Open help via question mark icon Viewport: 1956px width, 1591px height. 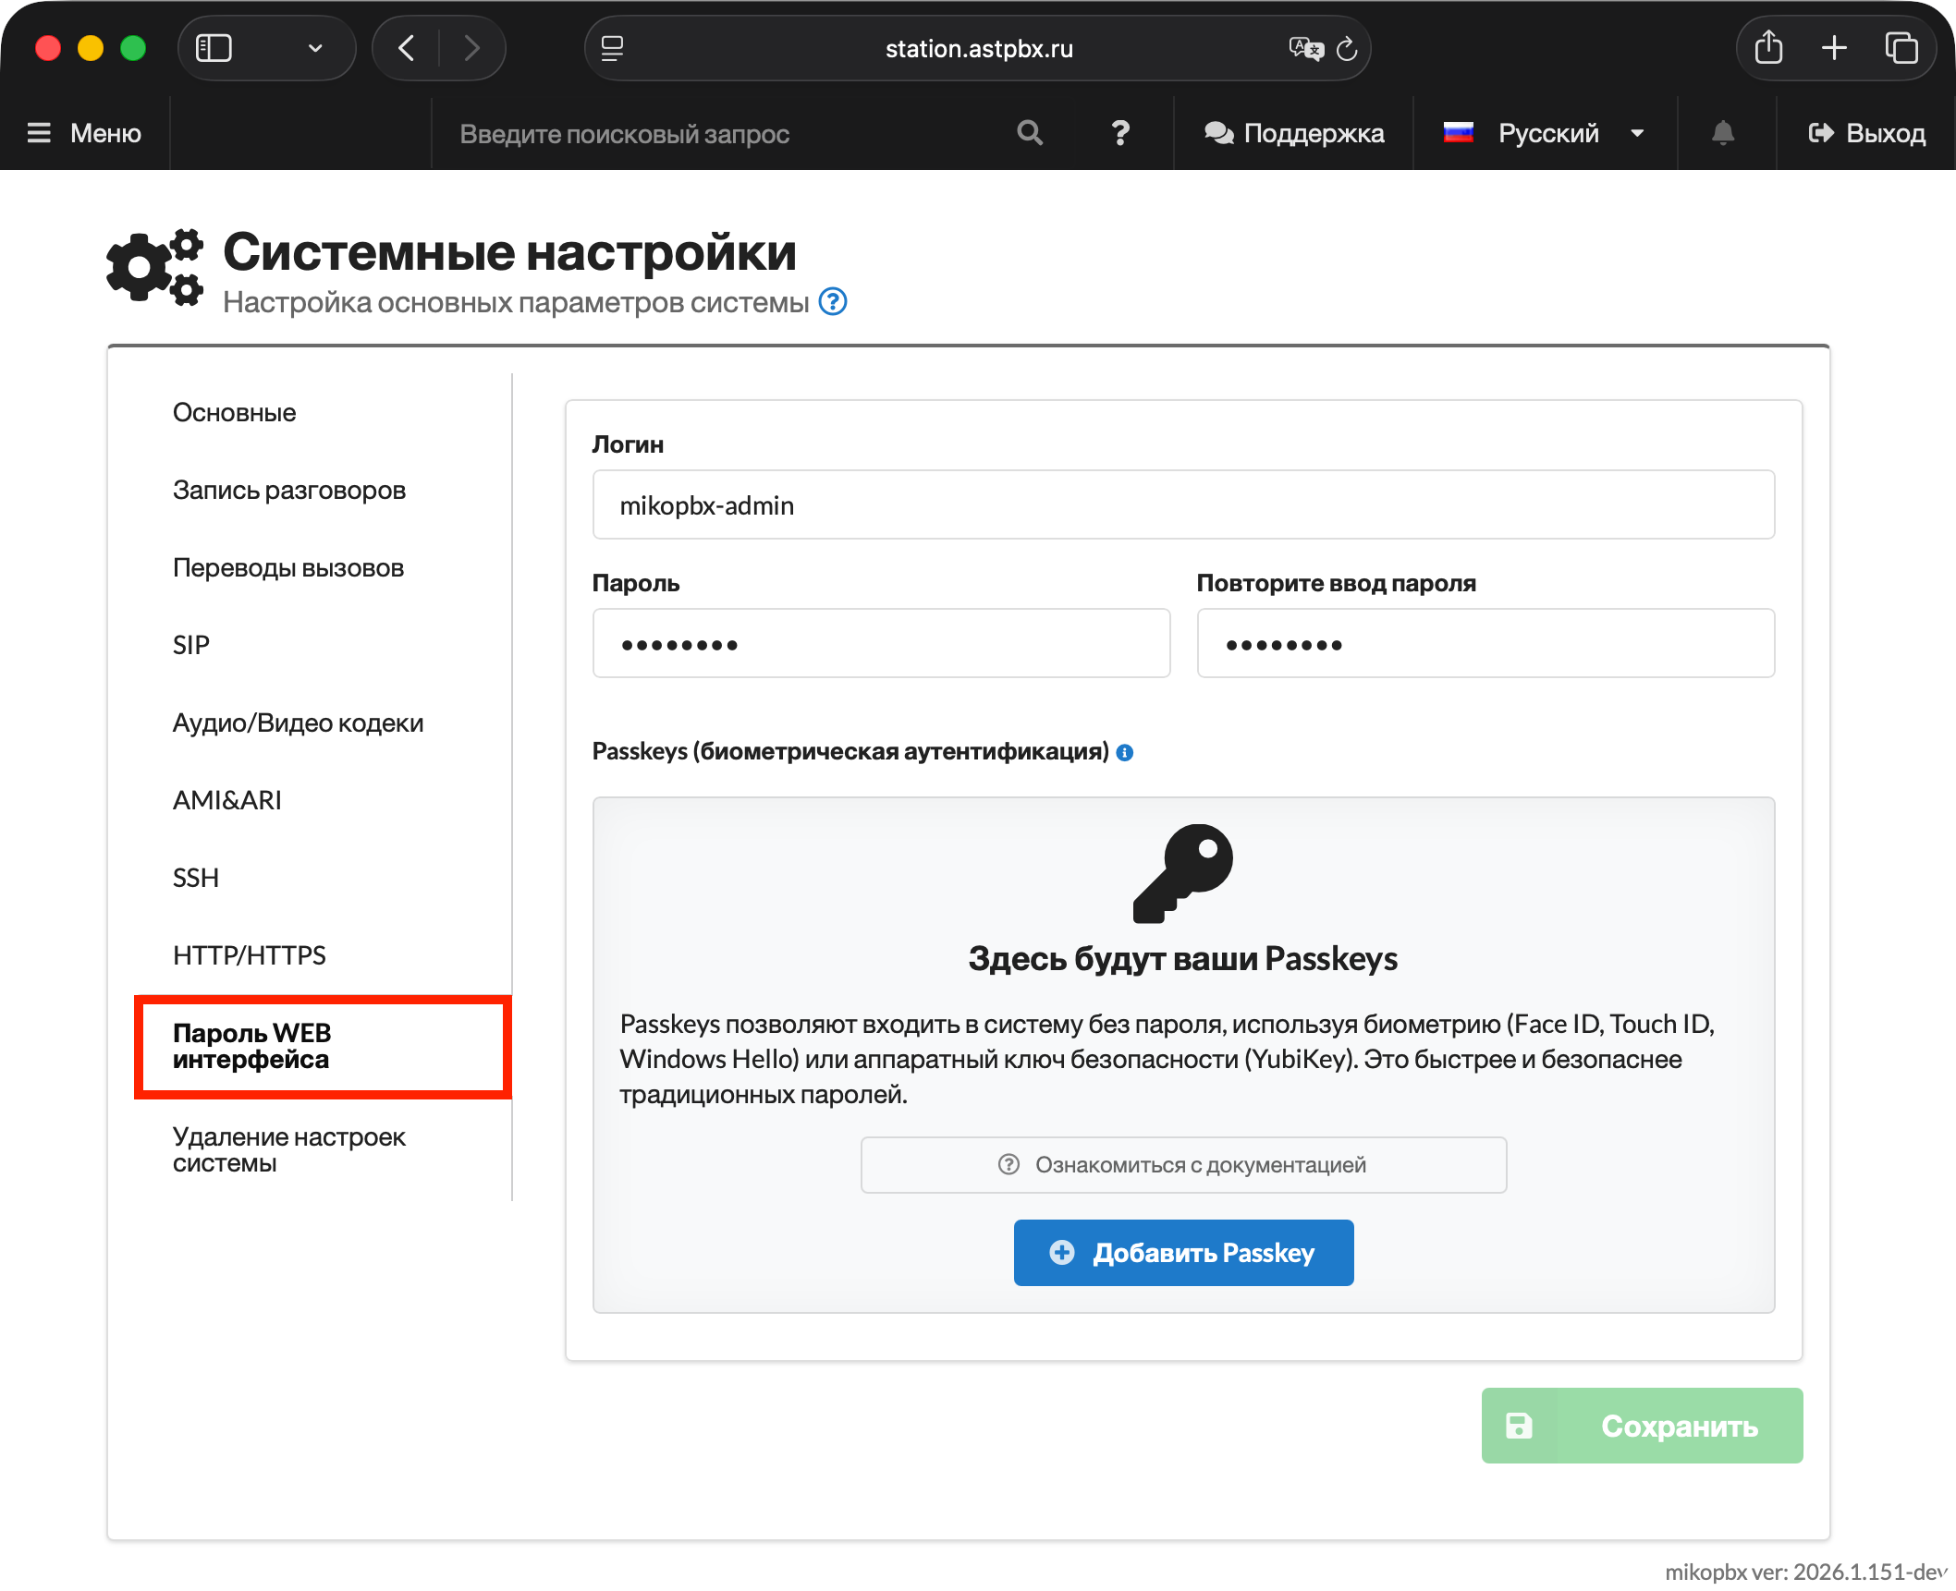click(x=1120, y=133)
